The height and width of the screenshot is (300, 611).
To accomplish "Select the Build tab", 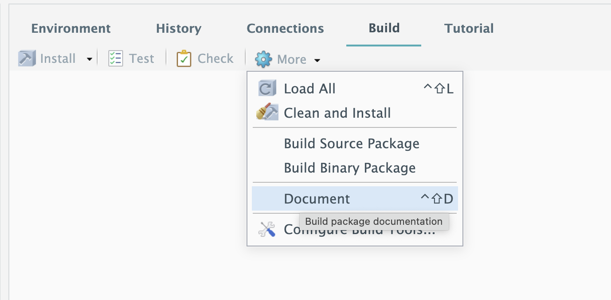I will [x=384, y=28].
